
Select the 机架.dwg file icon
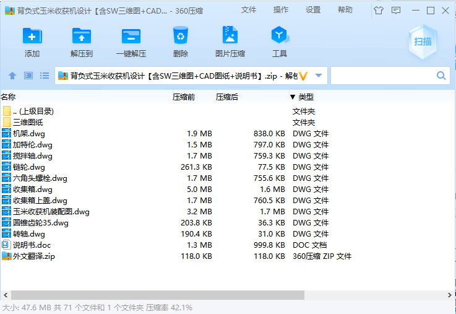tap(6, 134)
